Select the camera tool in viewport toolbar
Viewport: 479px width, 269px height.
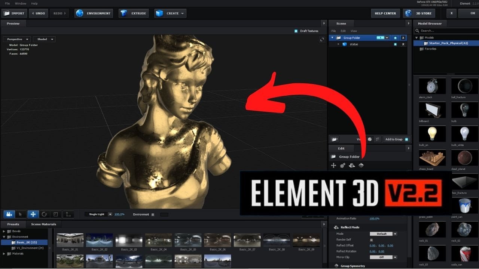[x=9, y=214]
